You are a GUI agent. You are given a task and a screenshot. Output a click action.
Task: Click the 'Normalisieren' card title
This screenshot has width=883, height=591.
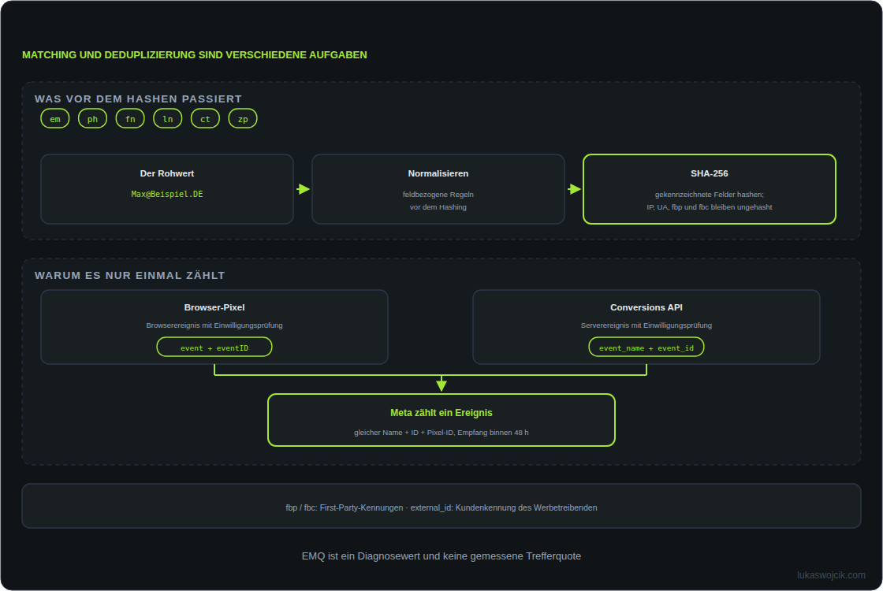tap(438, 173)
